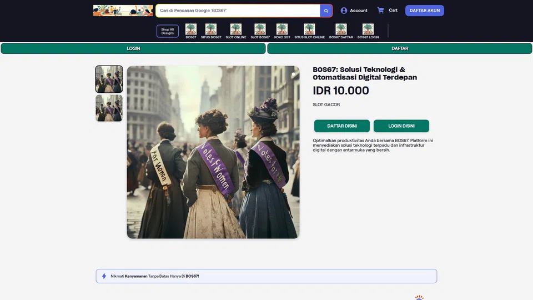Open the shopping Cart icon

coord(381,10)
